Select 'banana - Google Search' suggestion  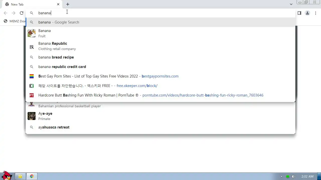click(160, 22)
